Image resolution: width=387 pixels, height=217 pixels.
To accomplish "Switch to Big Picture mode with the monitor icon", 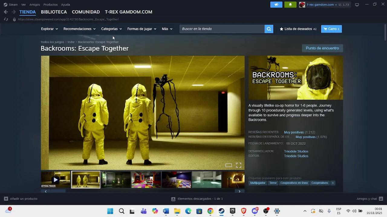I will click(x=357, y=5).
